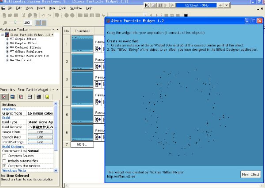Collapse the Sinus Particle Widget 1.2 root node
This screenshot has width=265, height=188.
click(2, 35)
